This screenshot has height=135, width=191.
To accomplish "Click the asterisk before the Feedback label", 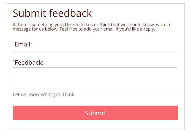I will coord(13,60).
